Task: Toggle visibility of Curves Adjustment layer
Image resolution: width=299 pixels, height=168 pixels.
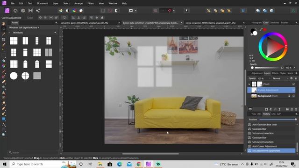Action: (293, 90)
